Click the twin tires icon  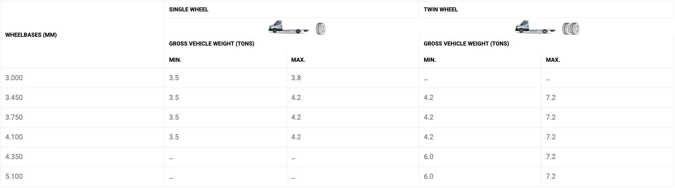click(571, 28)
